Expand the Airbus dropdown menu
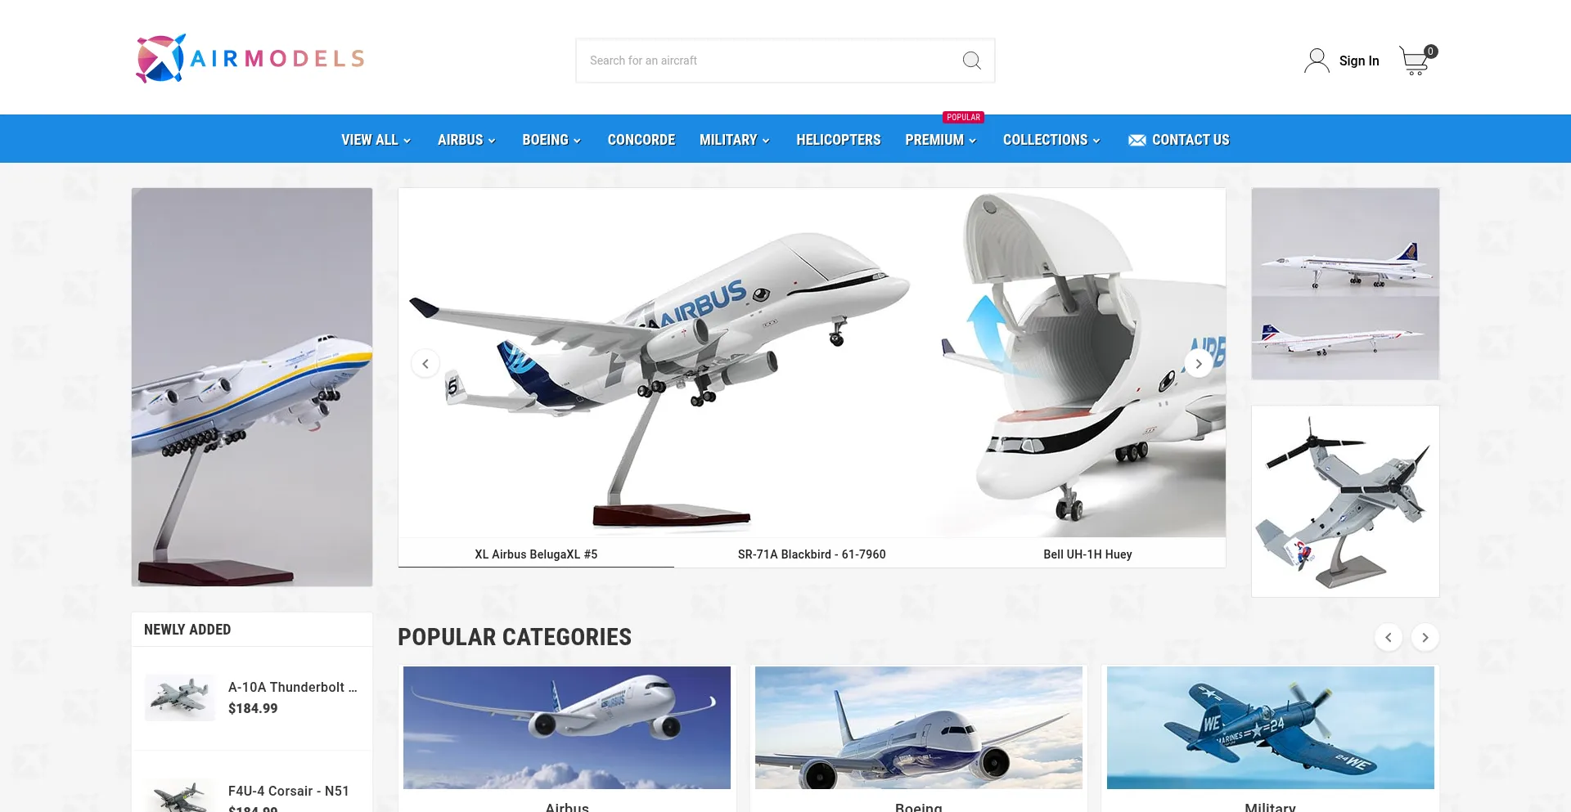The image size is (1571, 812). click(466, 140)
